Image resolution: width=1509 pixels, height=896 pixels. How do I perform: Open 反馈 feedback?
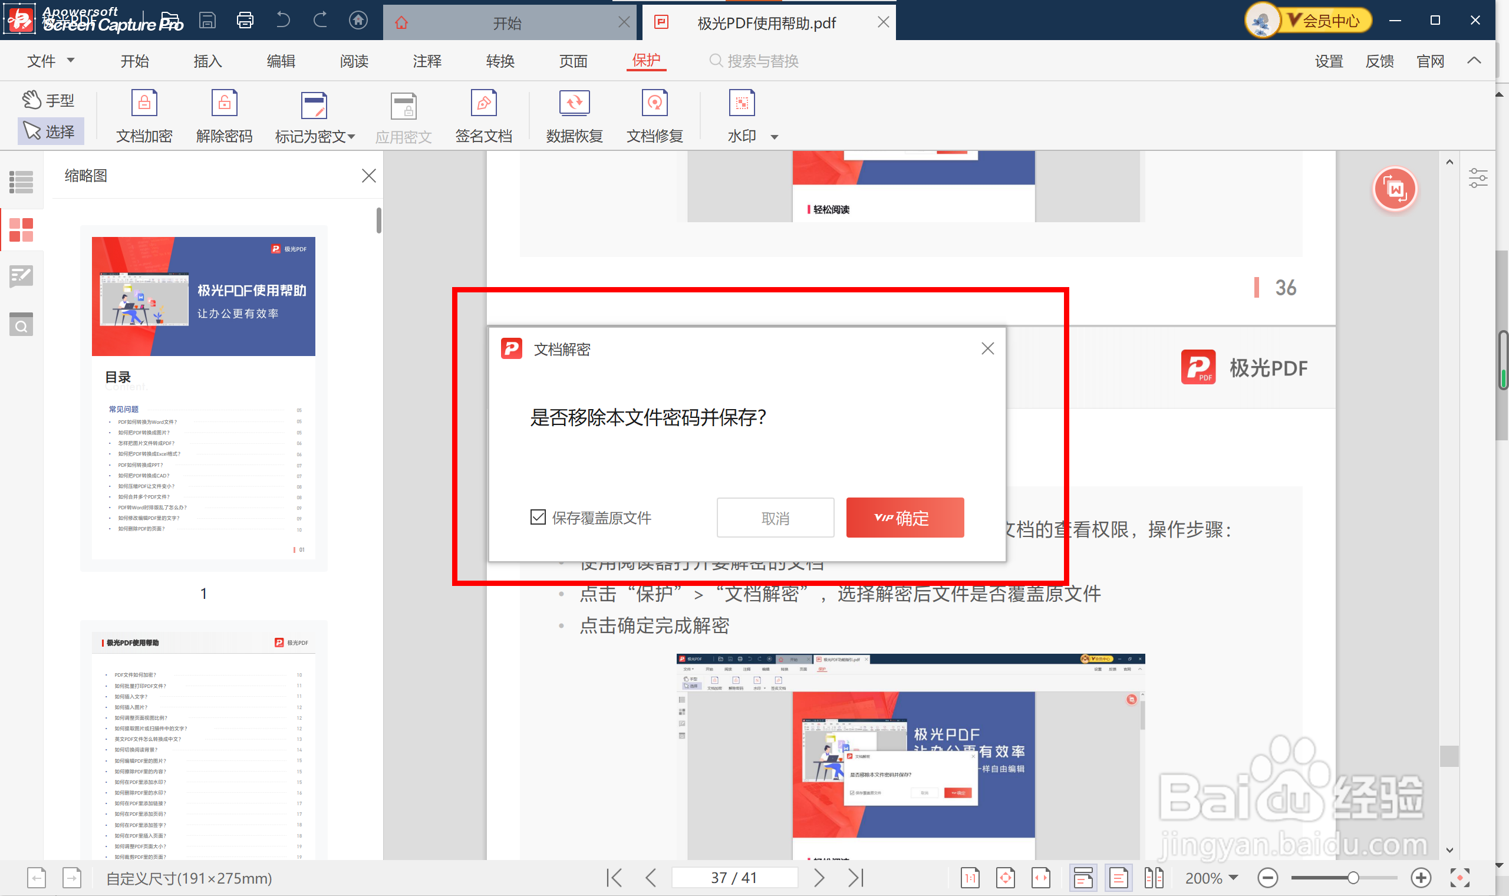[1379, 61]
